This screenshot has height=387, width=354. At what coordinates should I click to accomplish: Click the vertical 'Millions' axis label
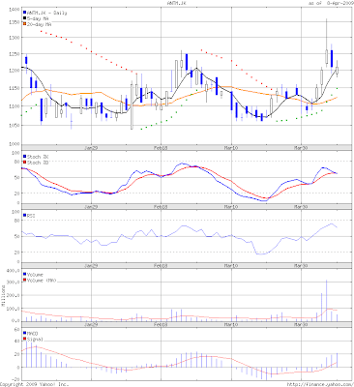tap(4, 295)
